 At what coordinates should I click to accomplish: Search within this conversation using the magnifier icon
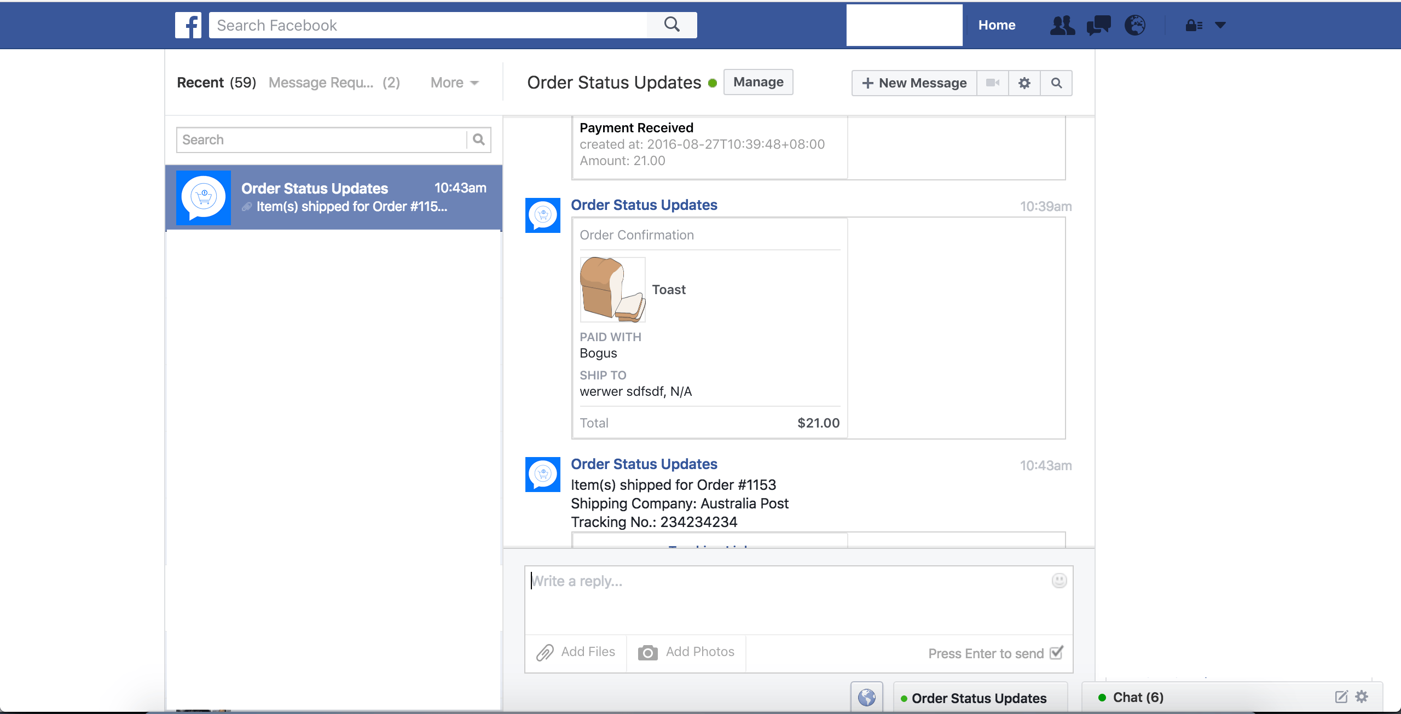click(x=1056, y=83)
